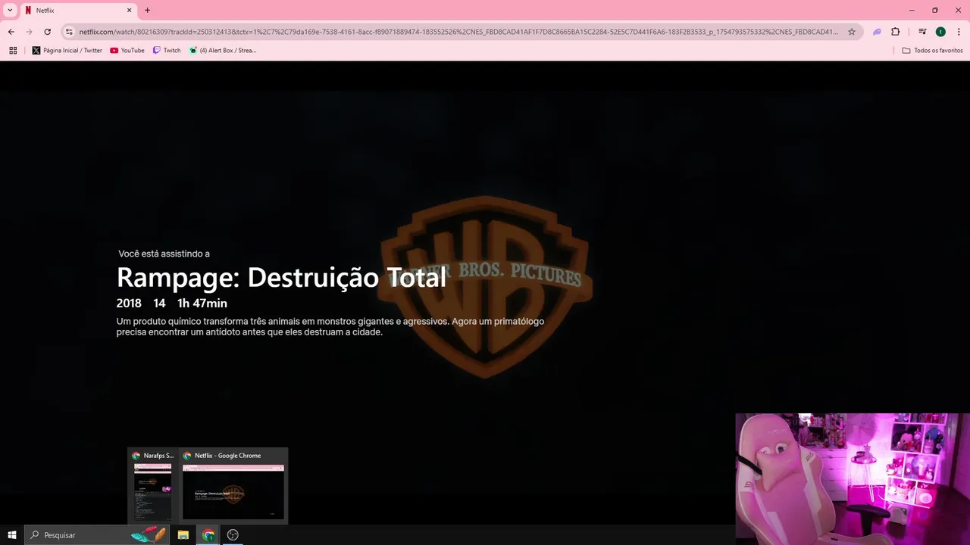Open File Explorer from the taskbar
The height and width of the screenshot is (545, 970).
coord(183,535)
